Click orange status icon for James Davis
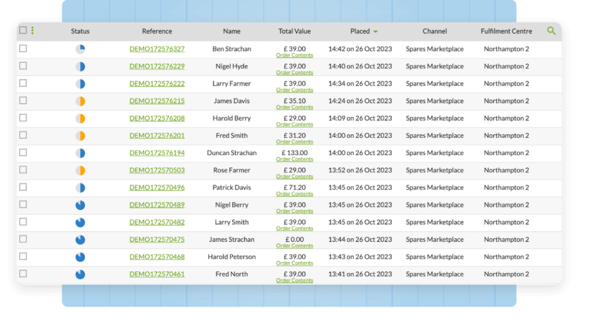 point(80,101)
